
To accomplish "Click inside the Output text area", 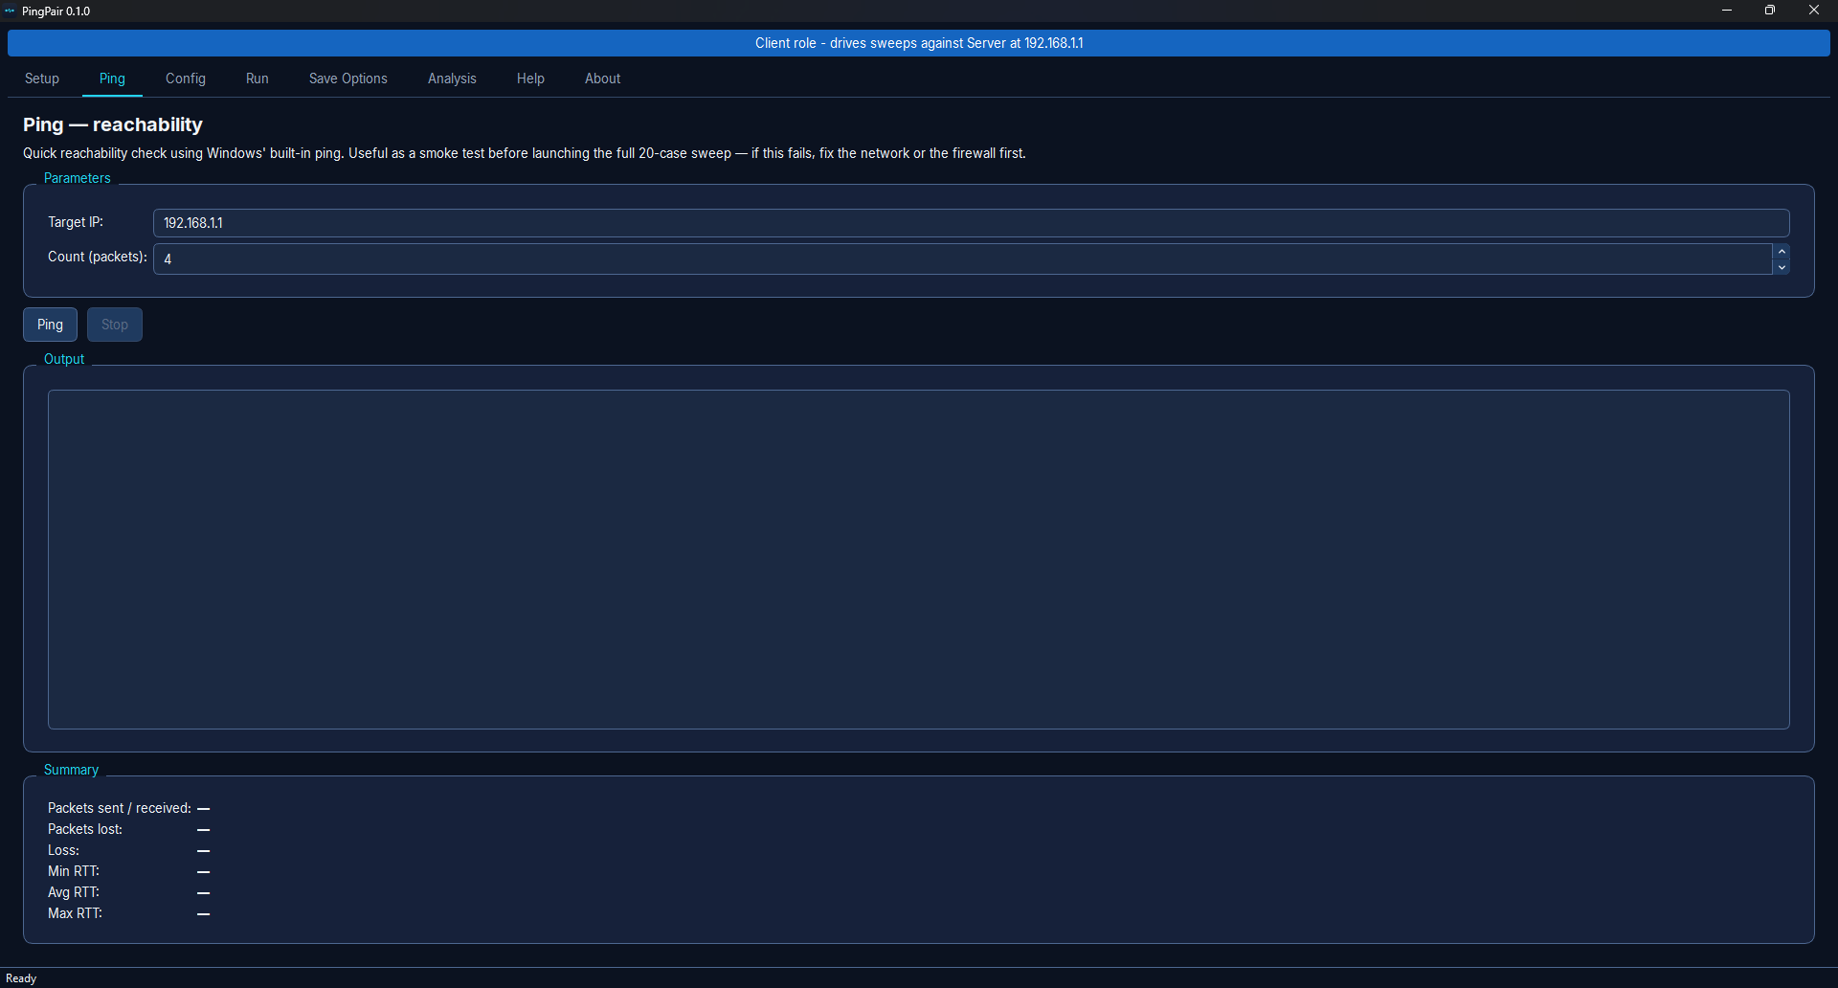I will pos(918,559).
